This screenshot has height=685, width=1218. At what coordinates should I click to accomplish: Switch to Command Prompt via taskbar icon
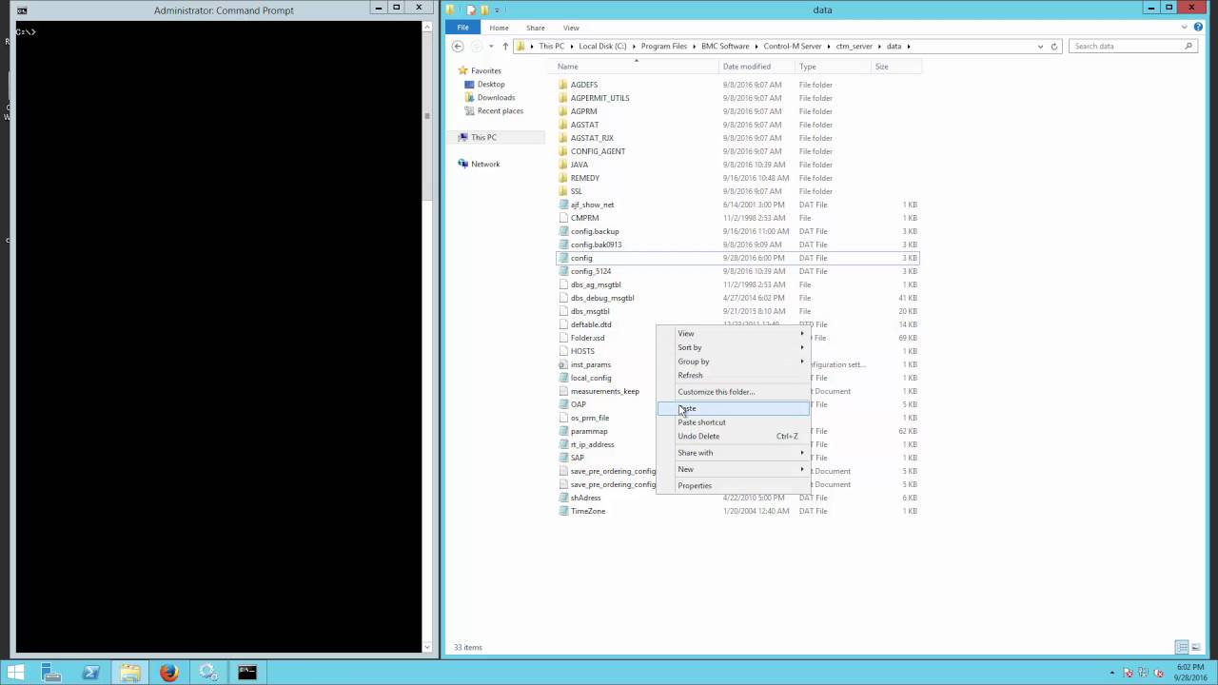click(x=247, y=673)
